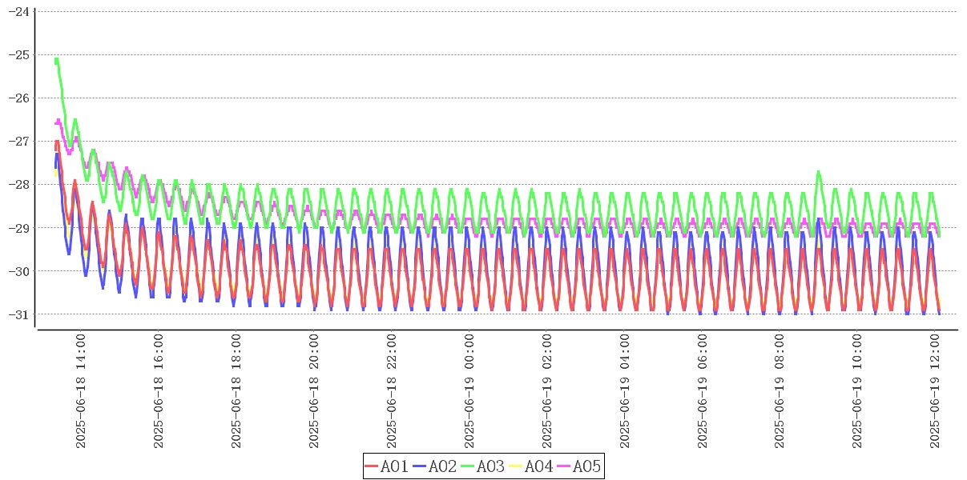
Task: Click the tall green A03 spike after 08:00
Action: point(818,172)
